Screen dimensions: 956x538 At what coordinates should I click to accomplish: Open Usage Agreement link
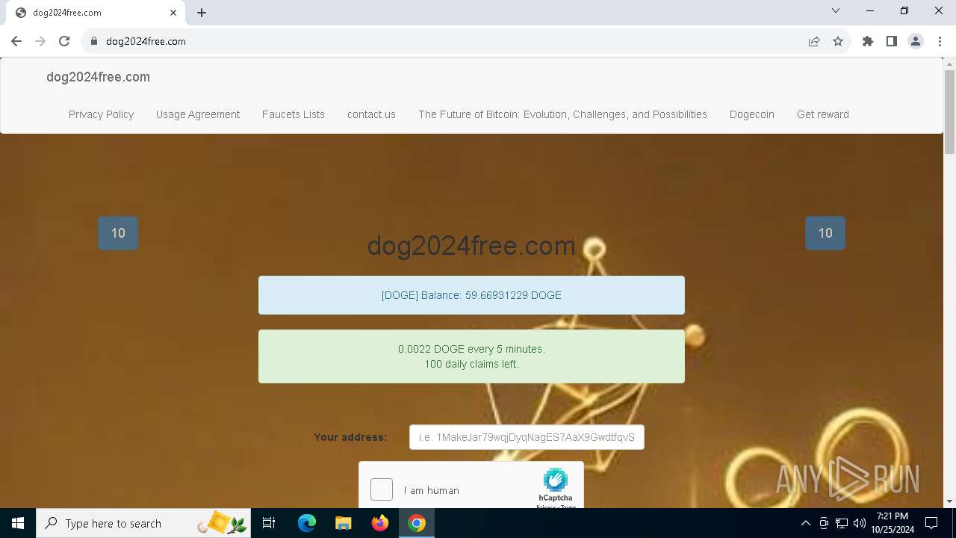click(198, 114)
